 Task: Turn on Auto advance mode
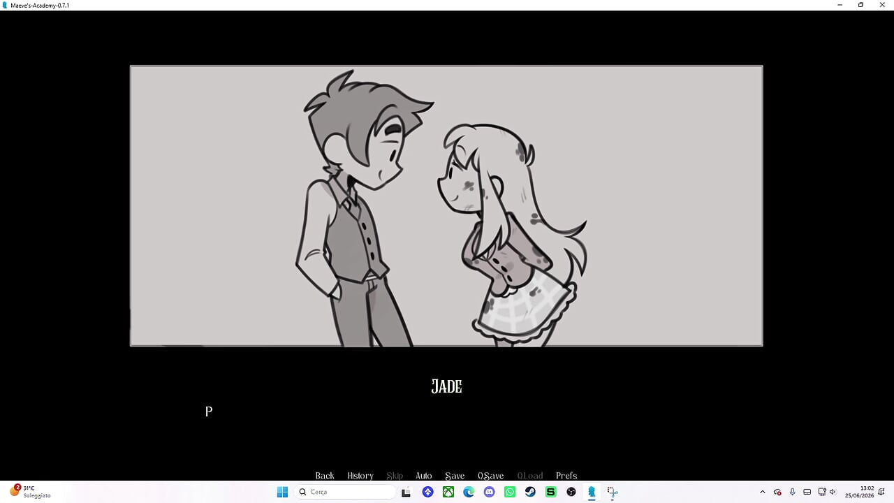point(424,476)
